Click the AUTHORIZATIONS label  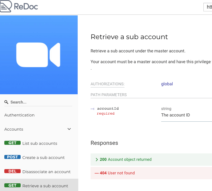tap(108, 84)
